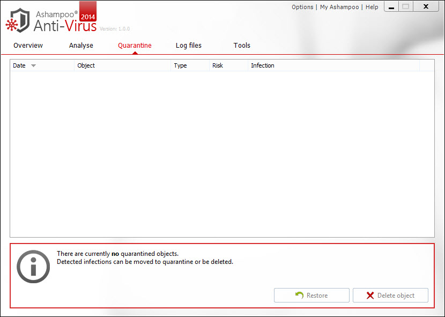Screen dimensions: 445x317
Task: Click the Restore button
Action: click(x=311, y=296)
